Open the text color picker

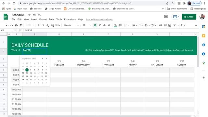(x=109, y=25)
